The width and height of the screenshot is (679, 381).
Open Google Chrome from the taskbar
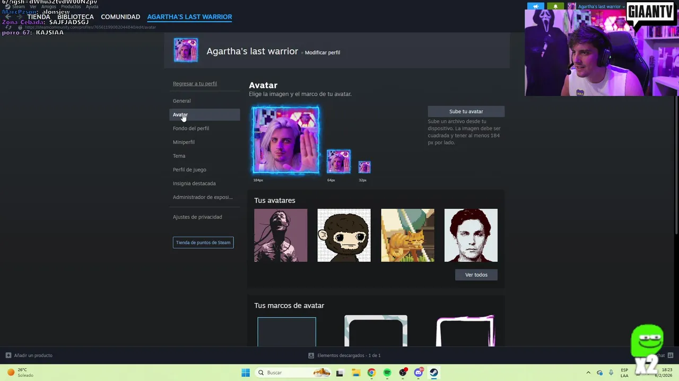pos(371,373)
